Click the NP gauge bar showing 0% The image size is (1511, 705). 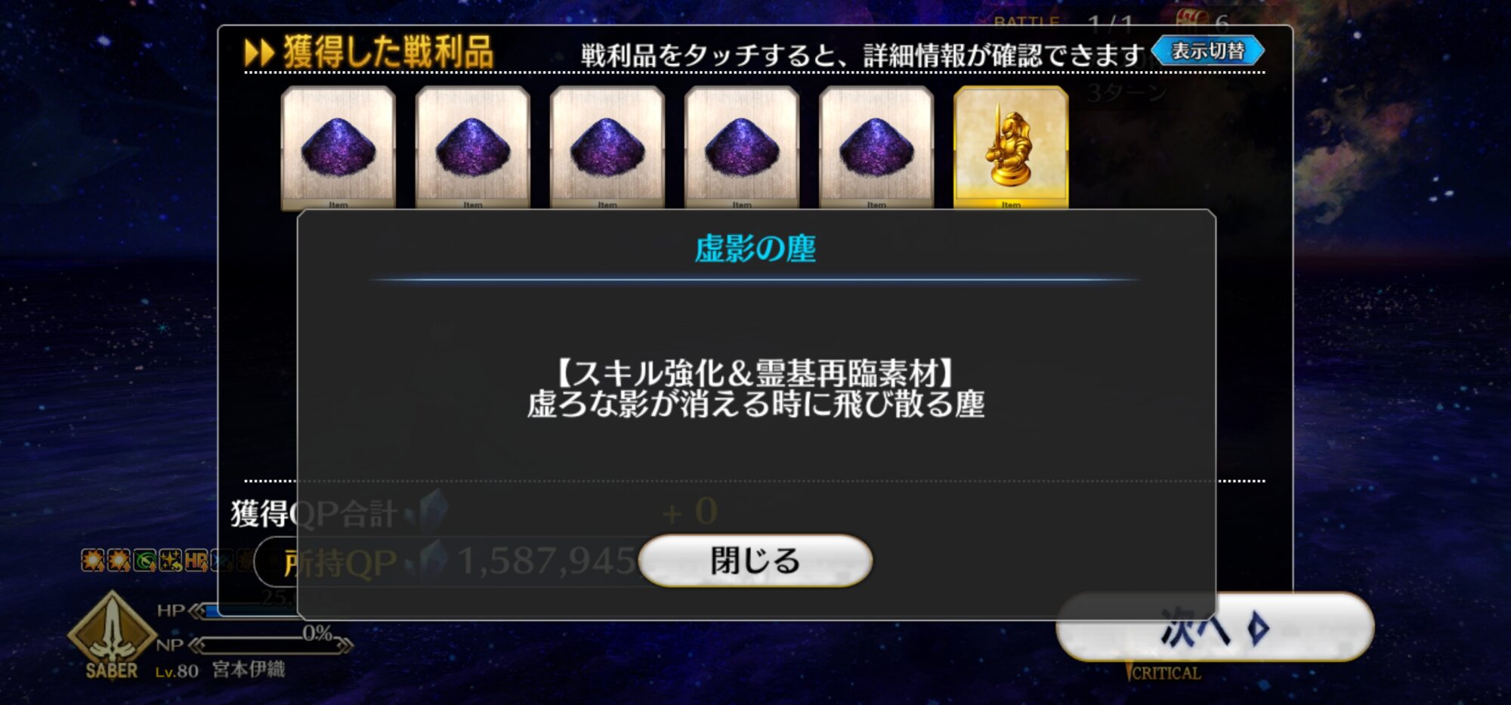click(270, 645)
